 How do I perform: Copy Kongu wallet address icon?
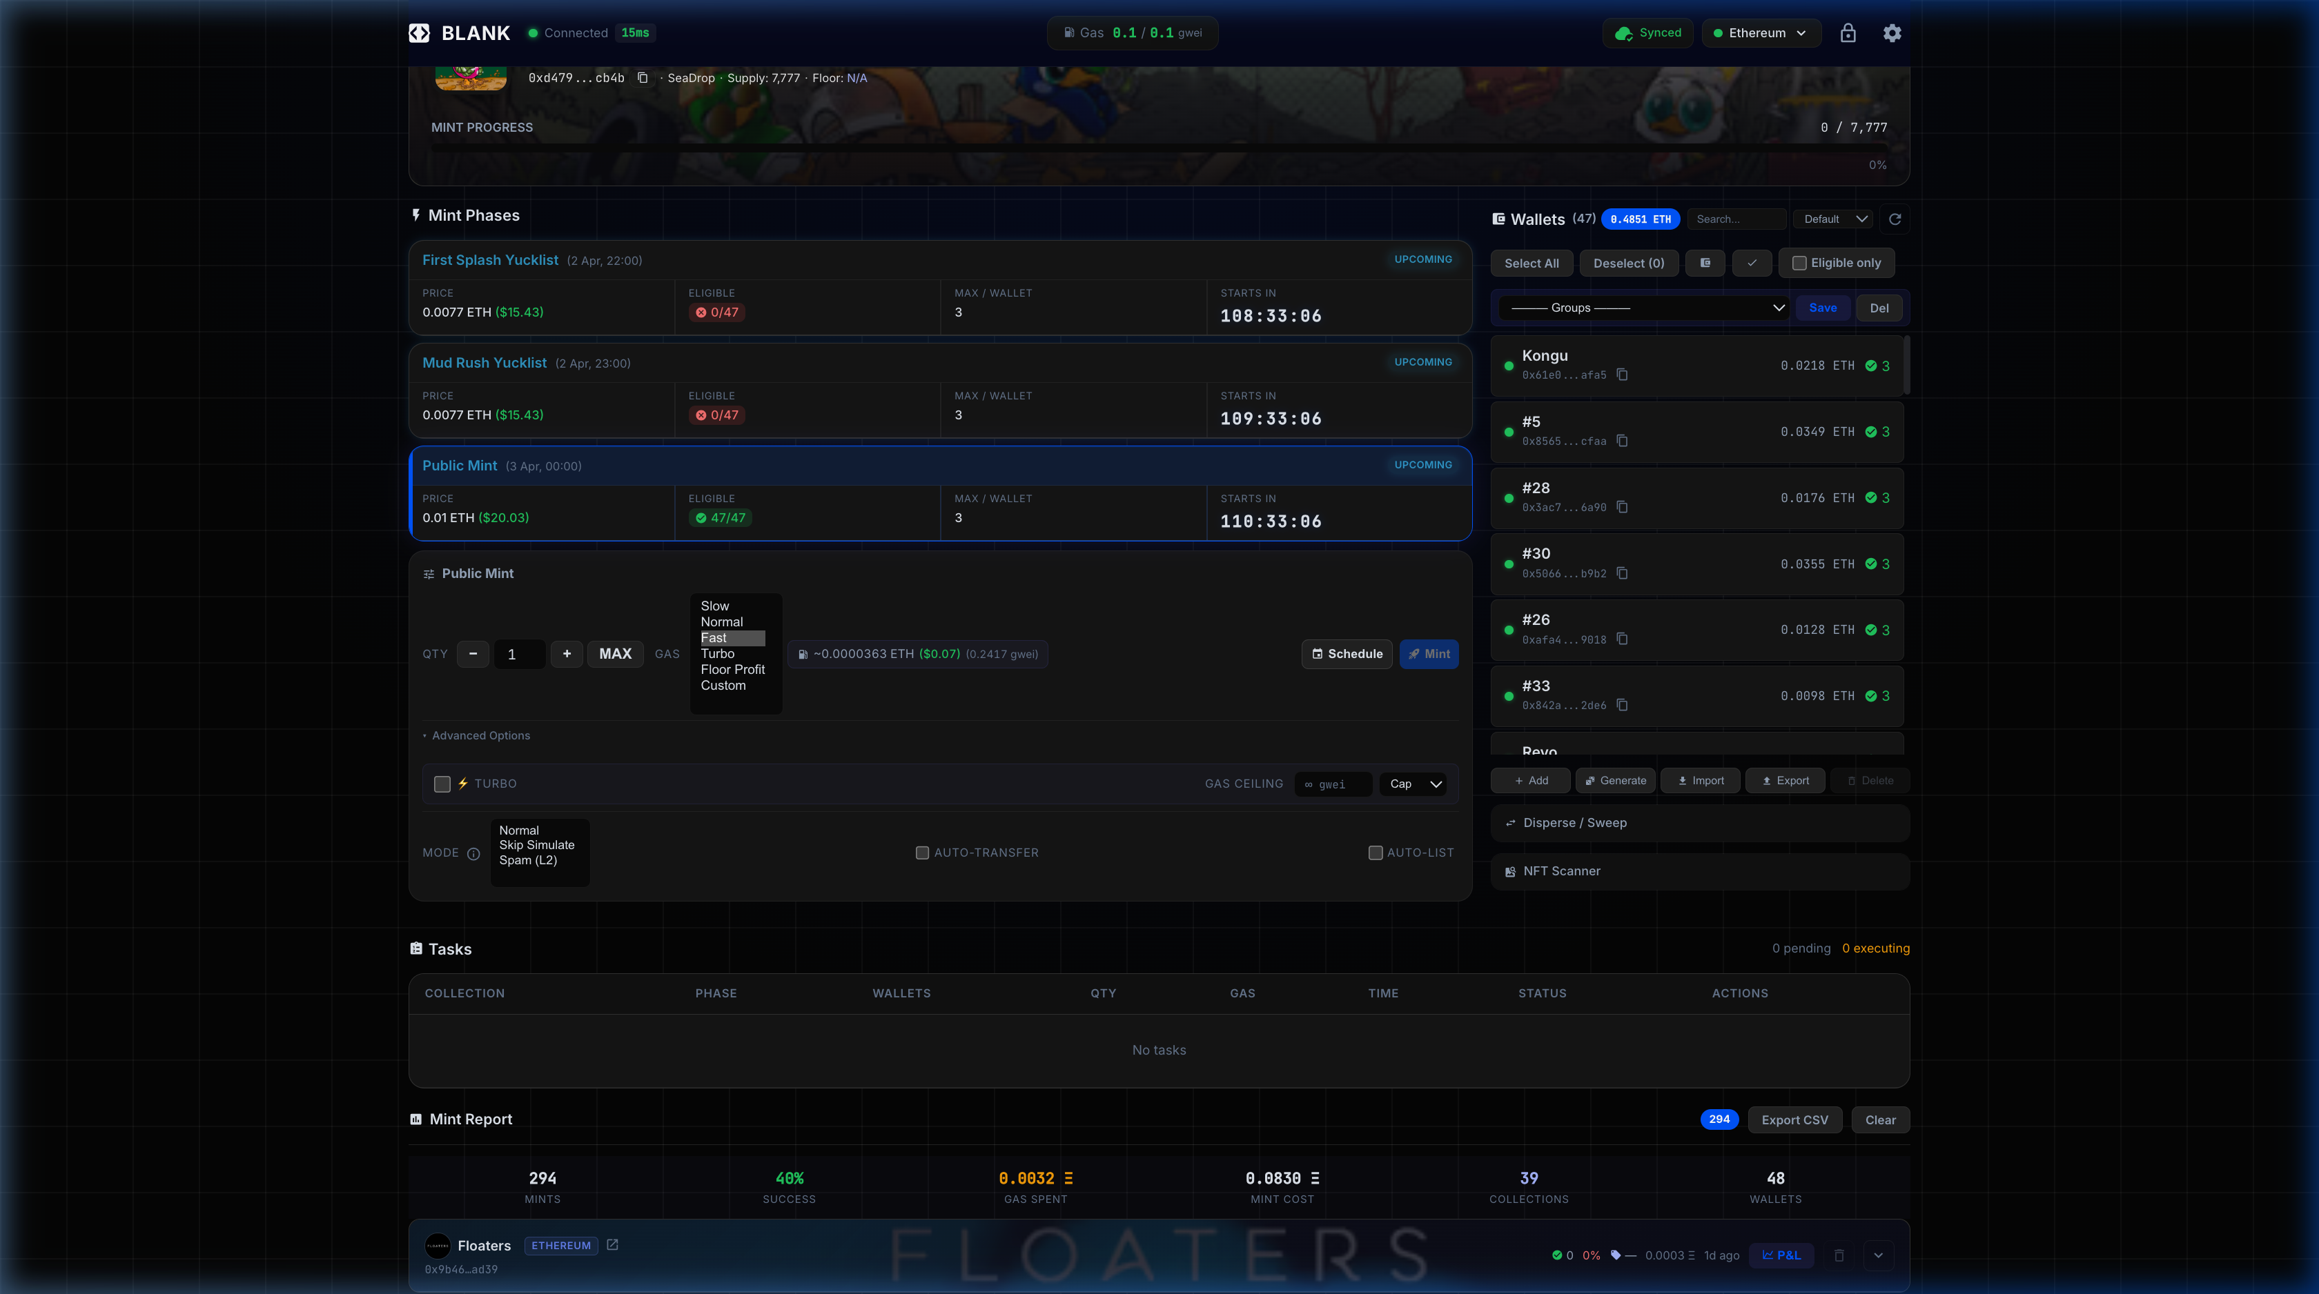pos(1621,375)
